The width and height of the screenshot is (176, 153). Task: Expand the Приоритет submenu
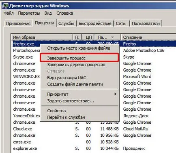click(79, 94)
